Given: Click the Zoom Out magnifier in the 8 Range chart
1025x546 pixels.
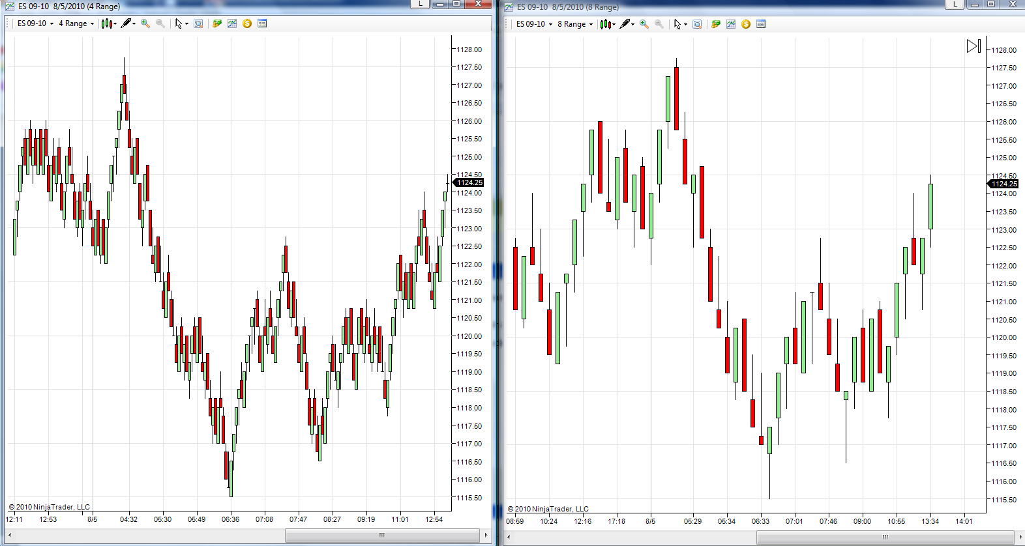Looking at the screenshot, I should click(x=659, y=24).
